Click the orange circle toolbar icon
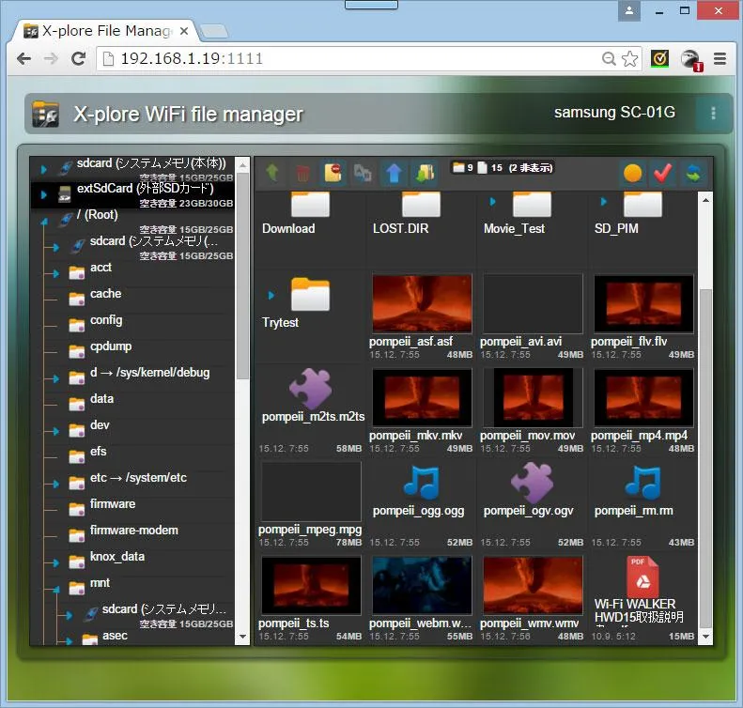Viewport: 743px width, 708px height. coord(632,174)
